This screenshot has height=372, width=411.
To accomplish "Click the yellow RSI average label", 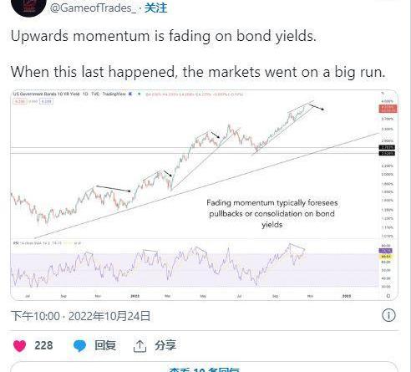I will point(385,257).
